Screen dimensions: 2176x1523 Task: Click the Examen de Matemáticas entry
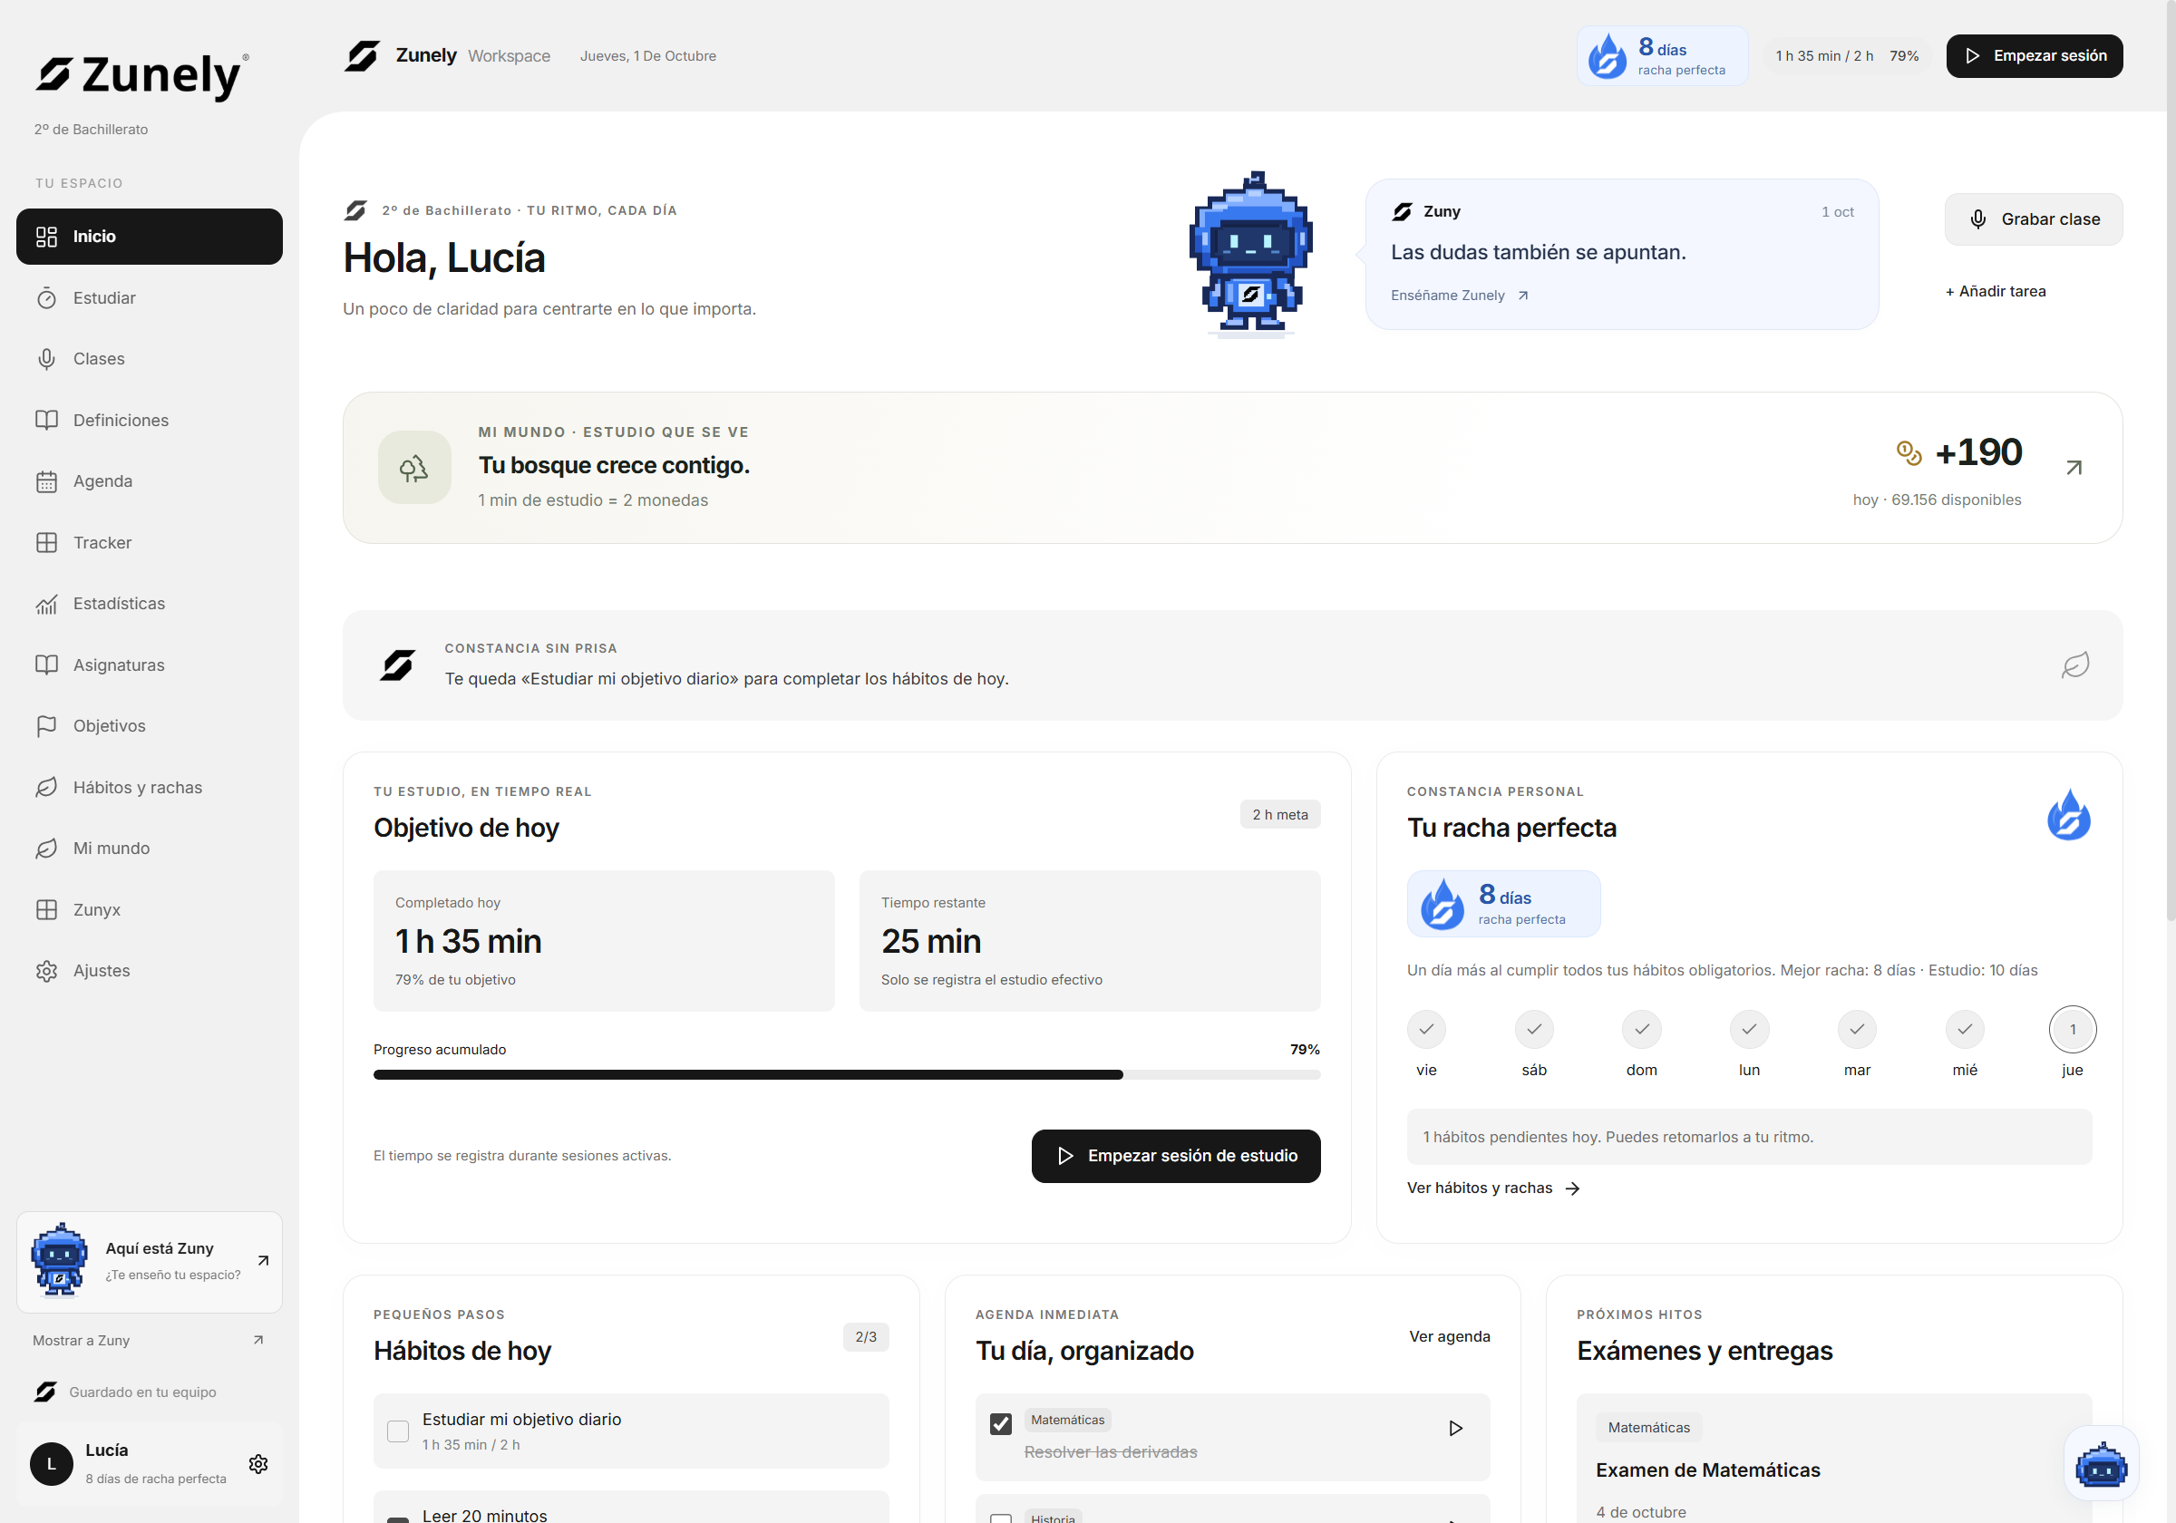point(1707,1470)
